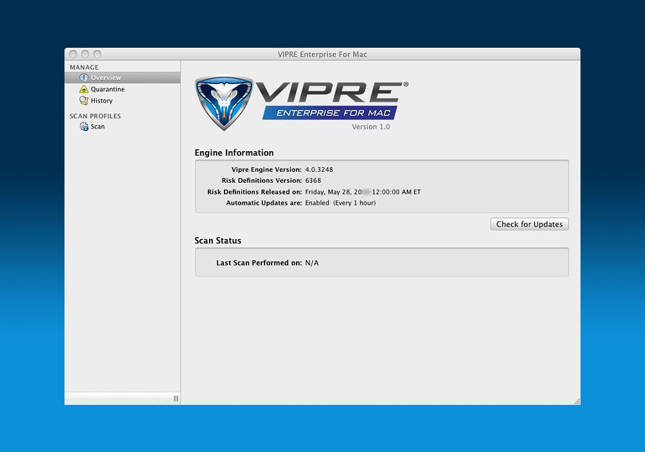This screenshot has height=452, width=645.
Task: Click the Scan profile gear icon
Action: tap(83, 127)
